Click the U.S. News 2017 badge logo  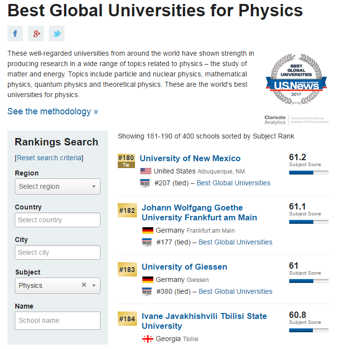296,79
